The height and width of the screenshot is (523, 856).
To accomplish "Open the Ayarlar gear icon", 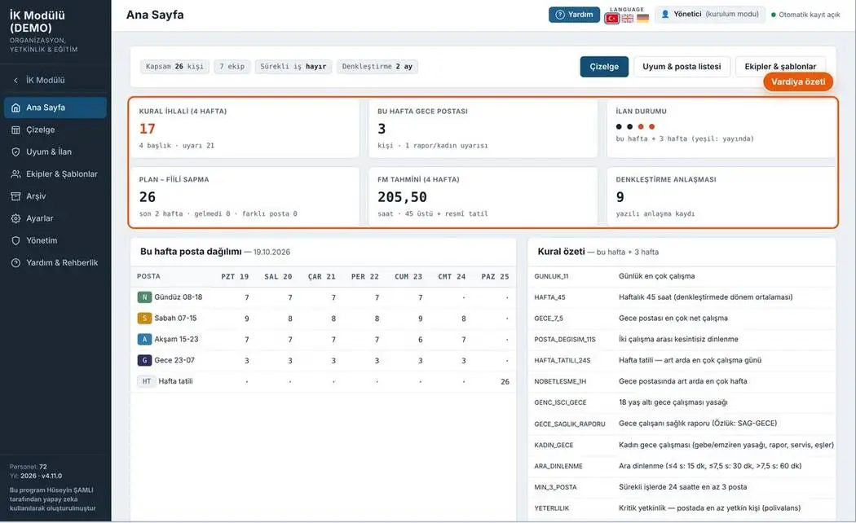I will (15, 218).
